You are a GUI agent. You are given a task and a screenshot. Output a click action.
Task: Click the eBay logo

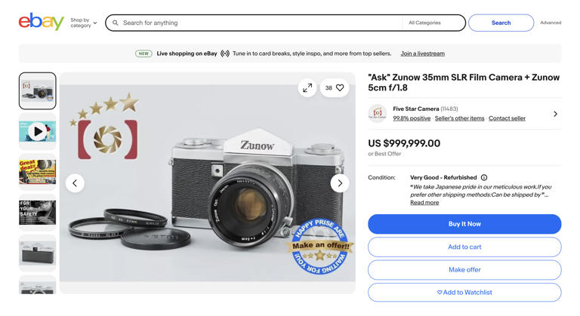point(41,22)
